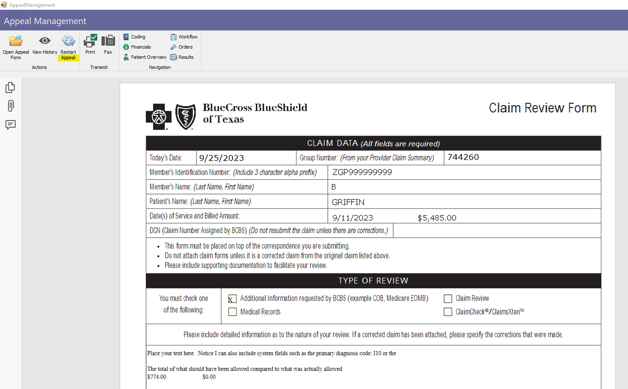Open Financials navigation item
This screenshot has width=628, height=389.
click(137, 47)
